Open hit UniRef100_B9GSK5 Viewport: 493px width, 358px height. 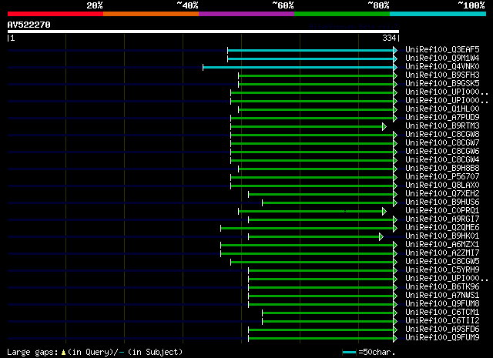coord(442,84)
